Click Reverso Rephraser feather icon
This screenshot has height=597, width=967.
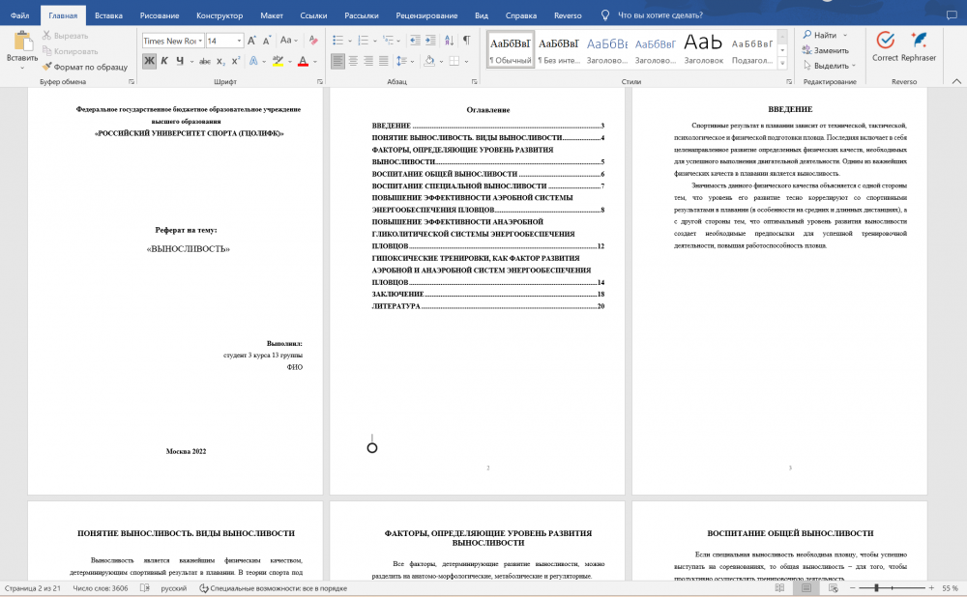click(919, 41)
